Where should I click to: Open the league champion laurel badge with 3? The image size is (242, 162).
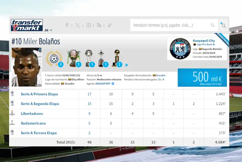pos(55,59)
